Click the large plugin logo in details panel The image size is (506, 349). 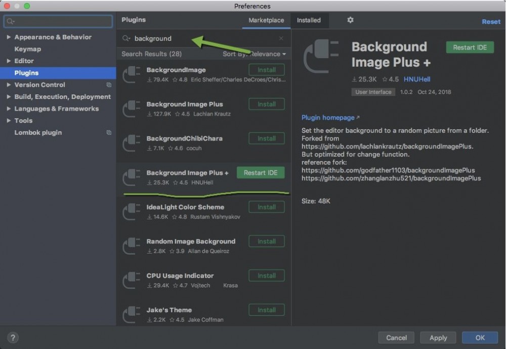tap(321, 56)
